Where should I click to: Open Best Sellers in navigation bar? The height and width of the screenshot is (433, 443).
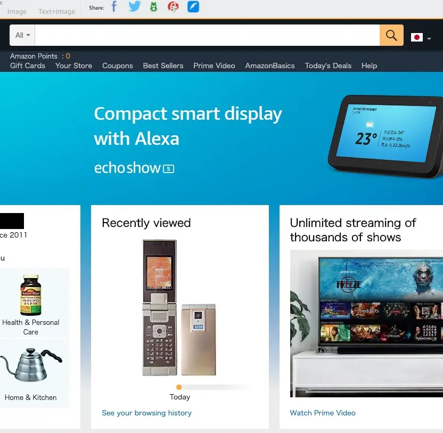163,66
